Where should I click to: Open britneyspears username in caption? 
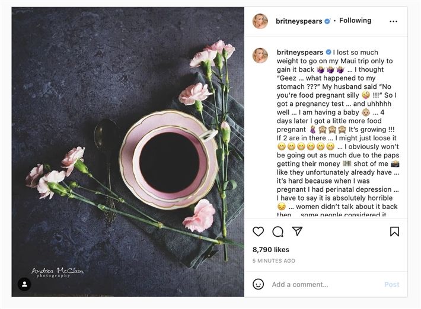click(x=300, y=52)
